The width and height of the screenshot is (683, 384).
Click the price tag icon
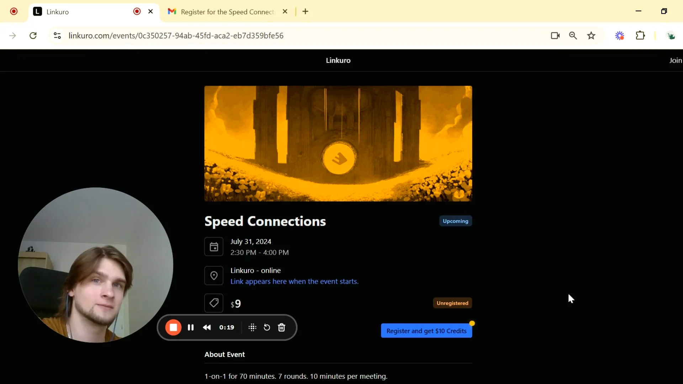click(214, 303)
